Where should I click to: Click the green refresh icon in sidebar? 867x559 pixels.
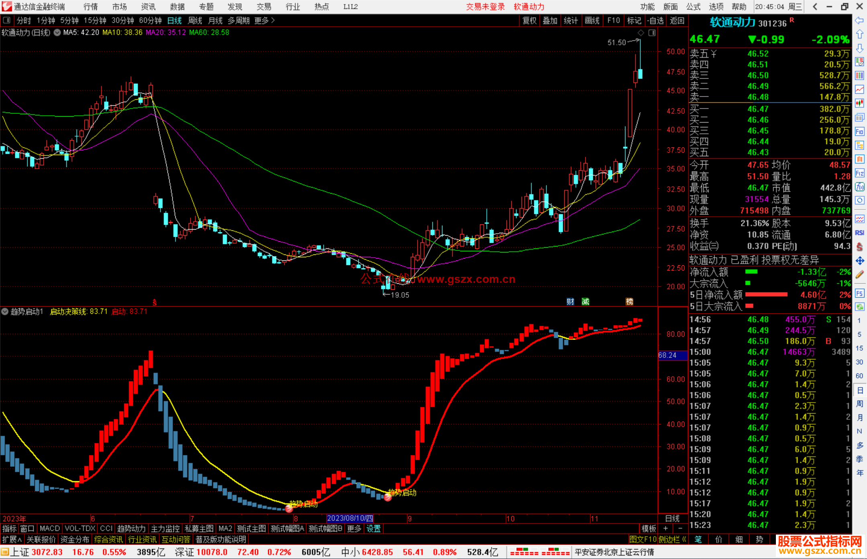859,307
